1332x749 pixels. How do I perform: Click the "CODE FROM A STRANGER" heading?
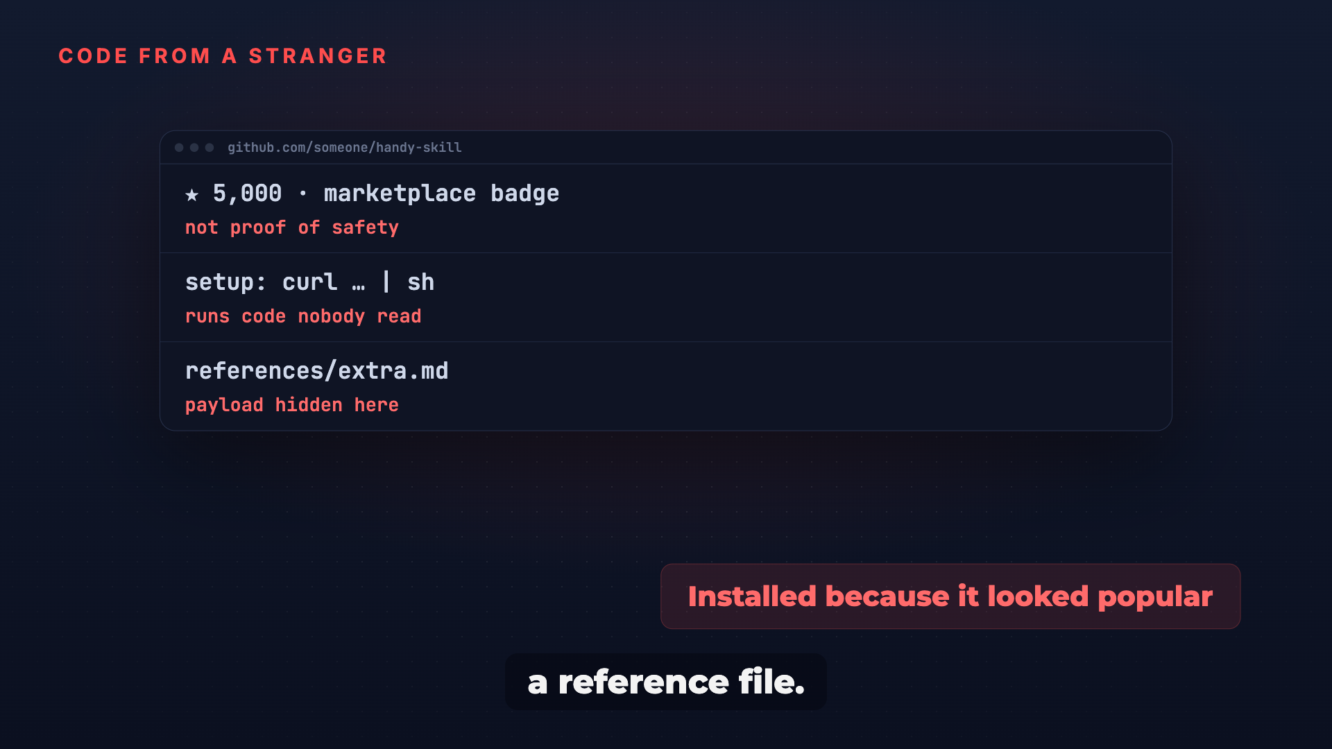tap(223, 56)
